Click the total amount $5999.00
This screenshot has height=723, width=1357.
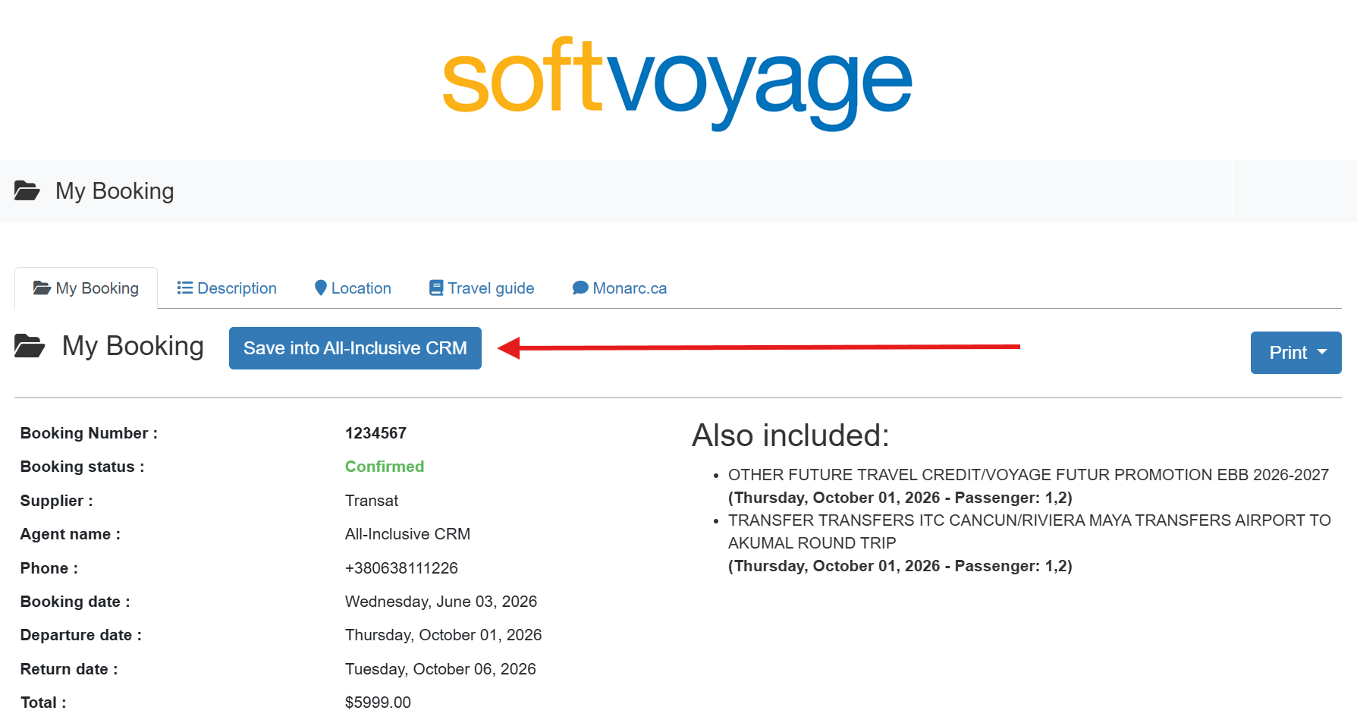coord(378,703)
